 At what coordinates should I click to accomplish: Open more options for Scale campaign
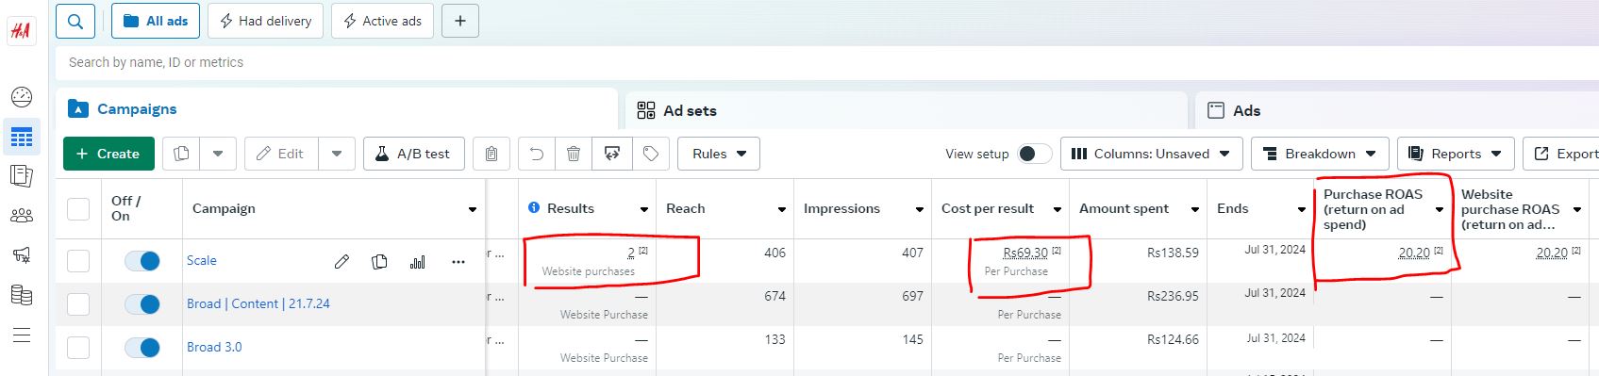pos(458,261)
